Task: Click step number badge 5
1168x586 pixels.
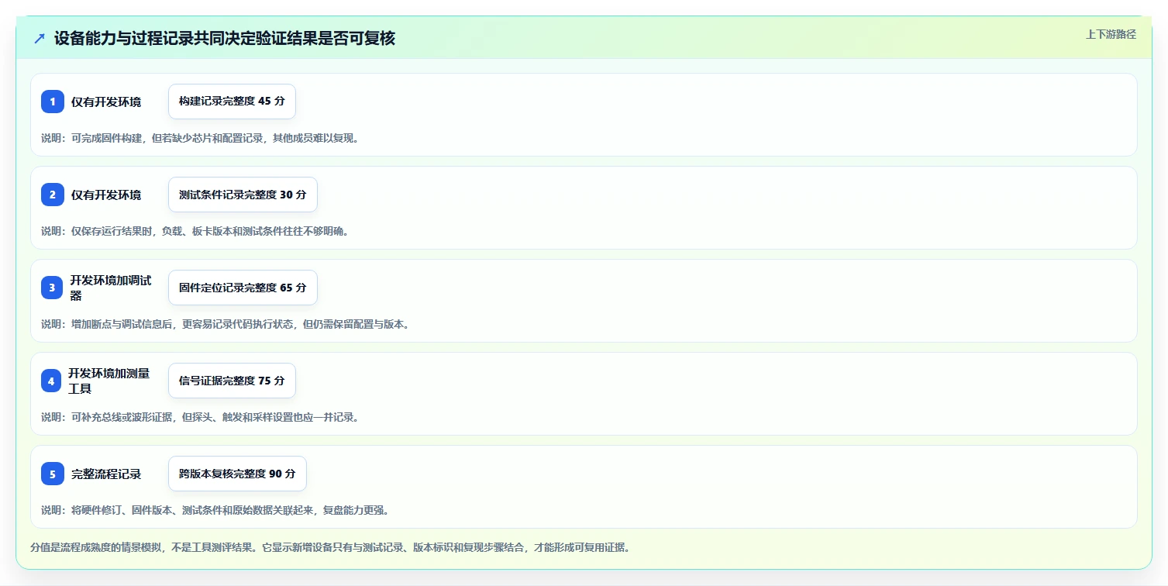Action: click(x=53, y=474)
